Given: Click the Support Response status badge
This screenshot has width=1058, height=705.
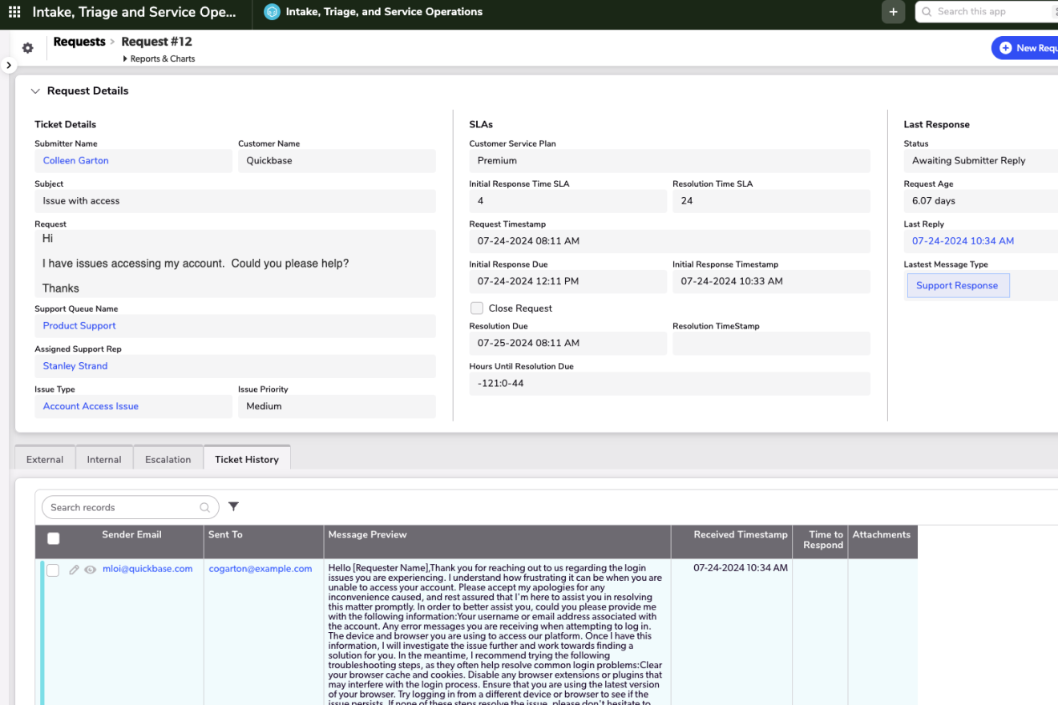Looking at the screenshot, I should (957, 286).
